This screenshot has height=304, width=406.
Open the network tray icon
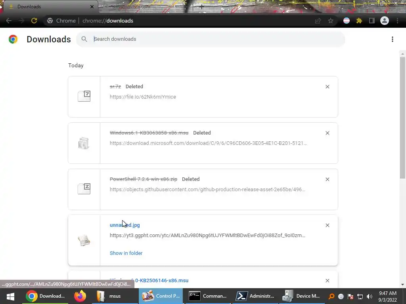(x=360, y=296)
